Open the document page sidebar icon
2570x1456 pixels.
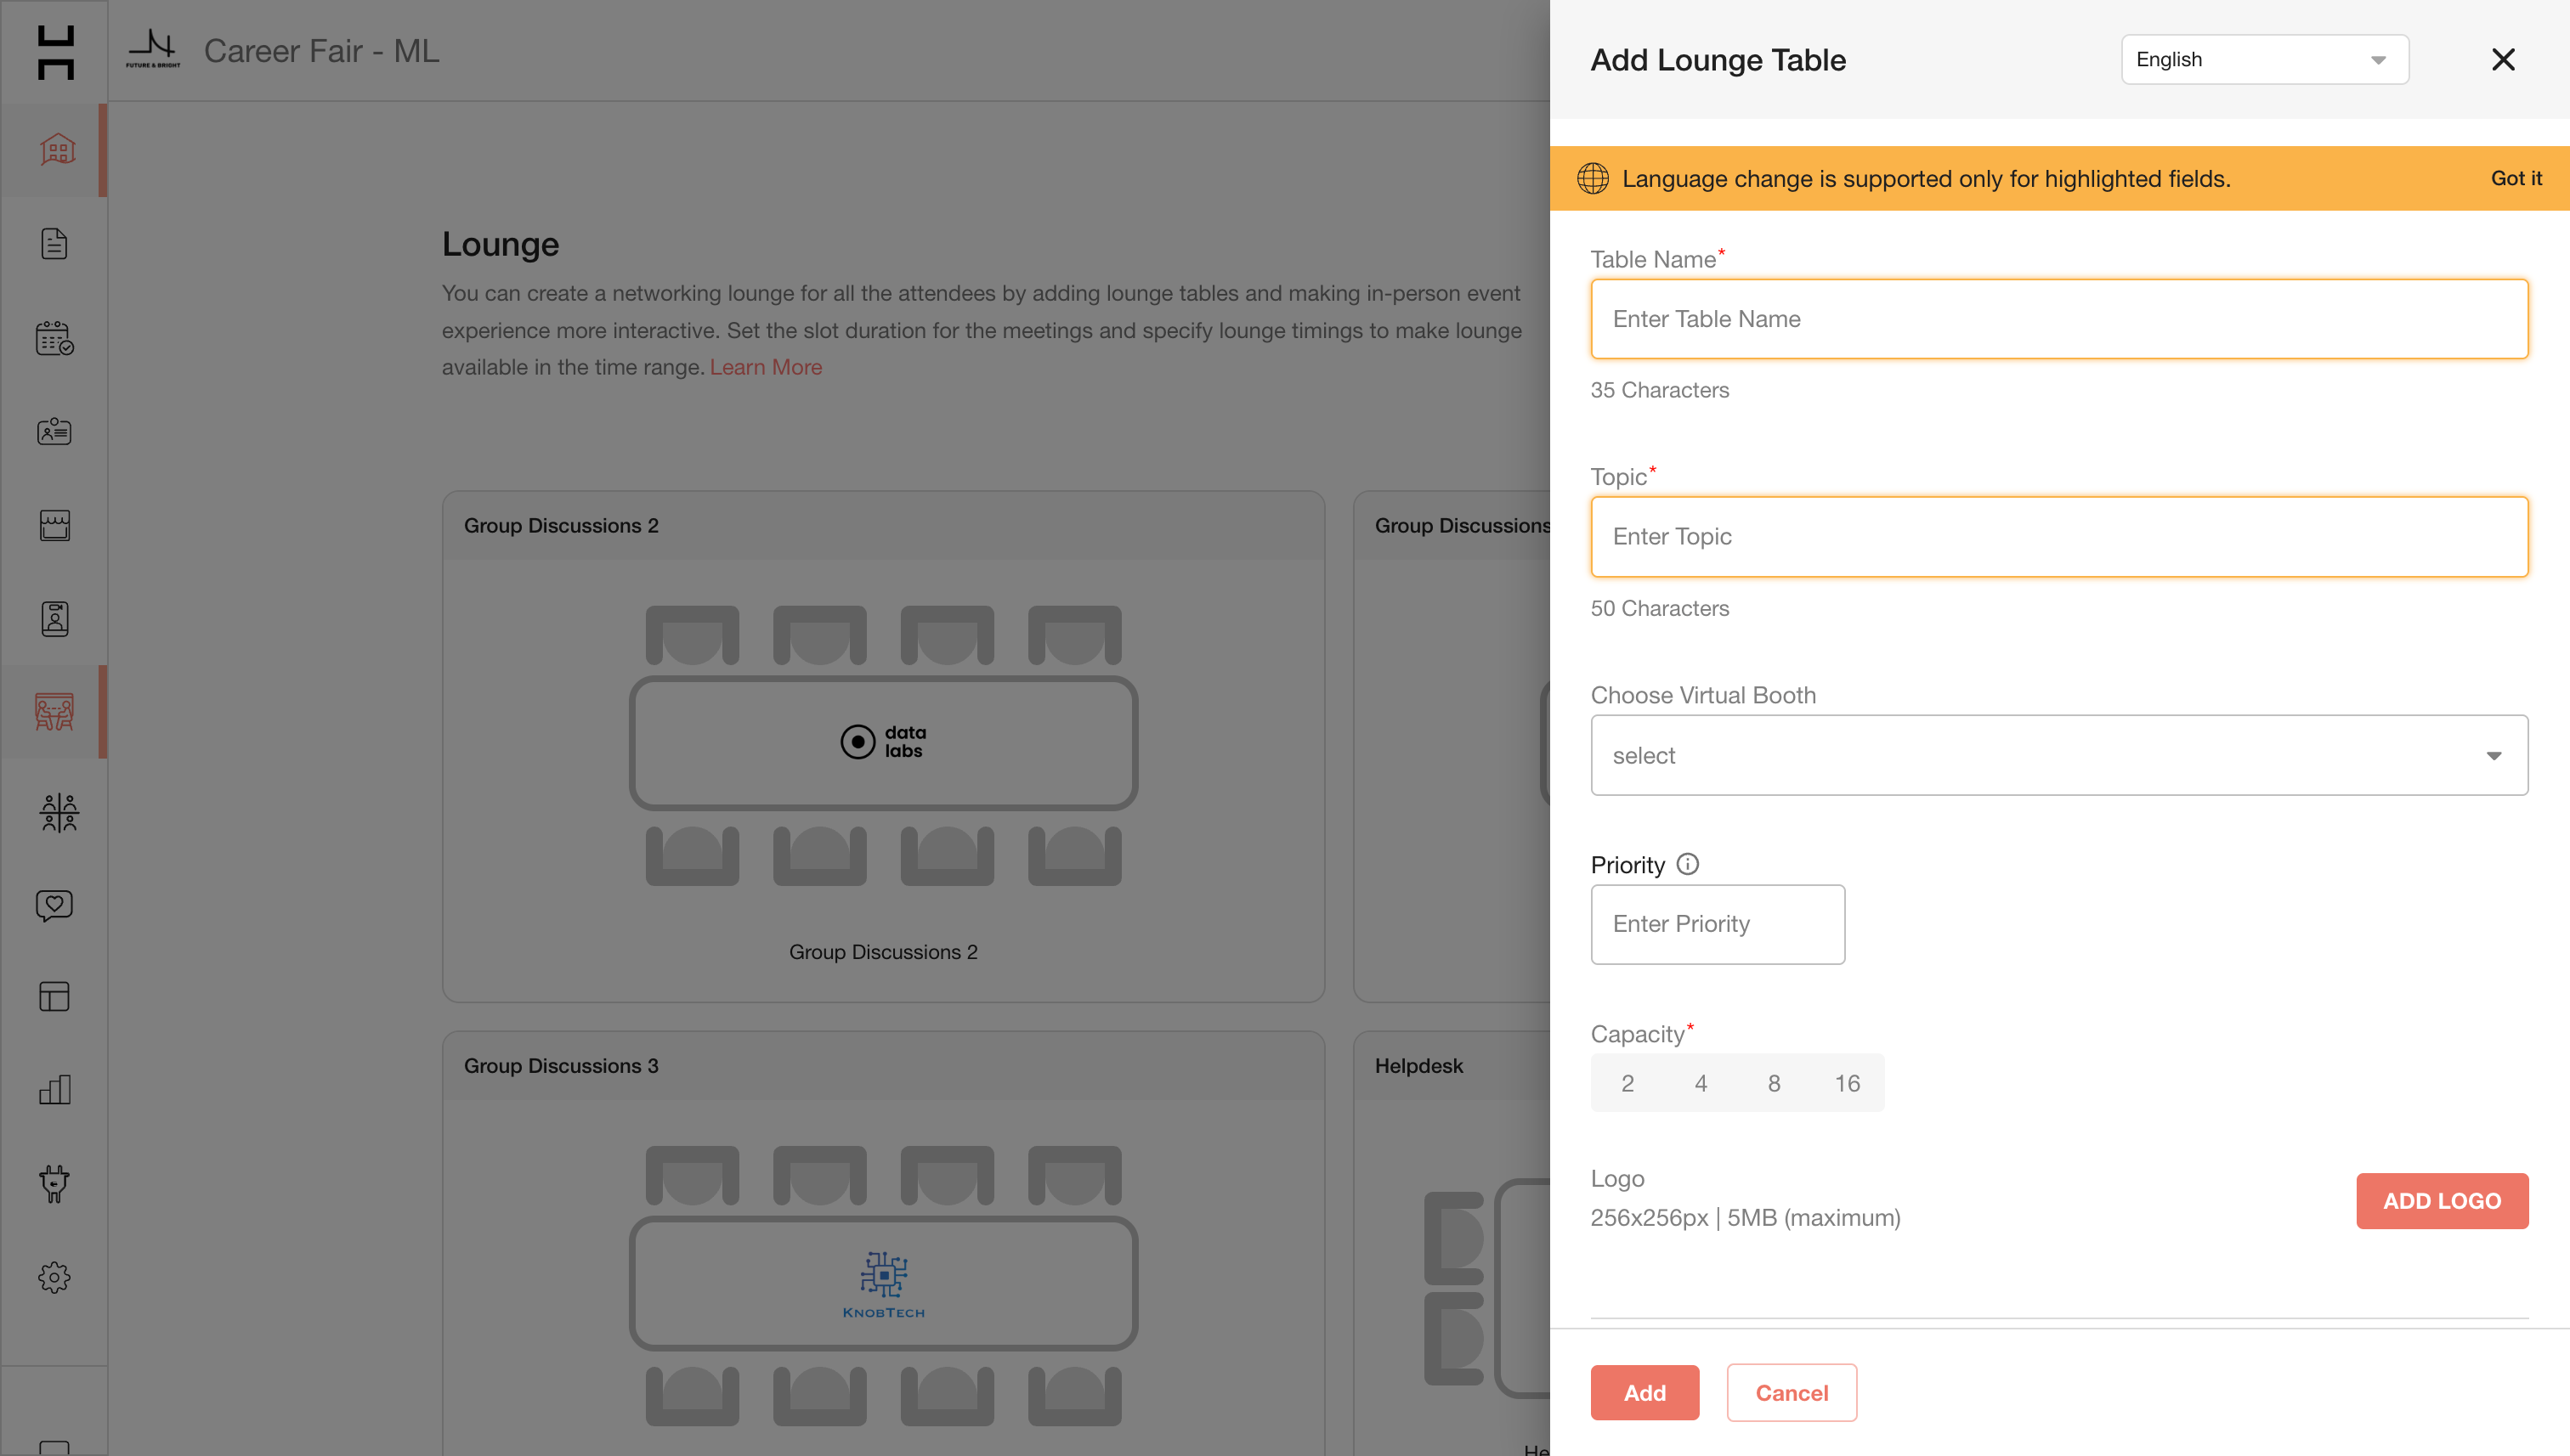55,244
